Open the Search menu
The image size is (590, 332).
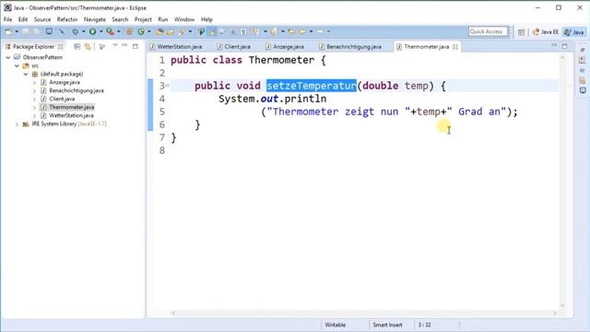[120, 19]
